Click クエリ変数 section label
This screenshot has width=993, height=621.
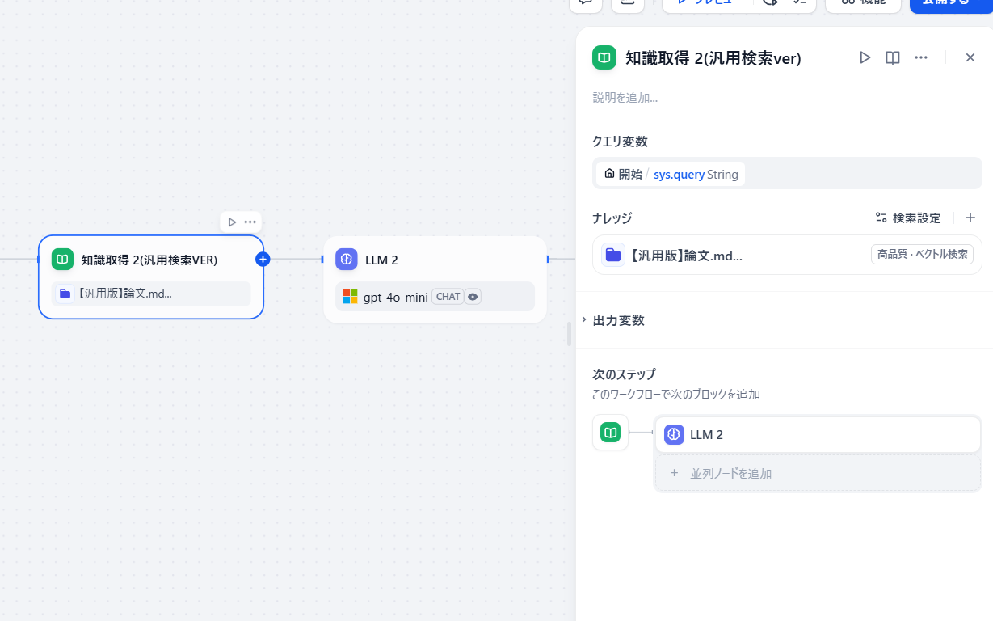point(621,142)
